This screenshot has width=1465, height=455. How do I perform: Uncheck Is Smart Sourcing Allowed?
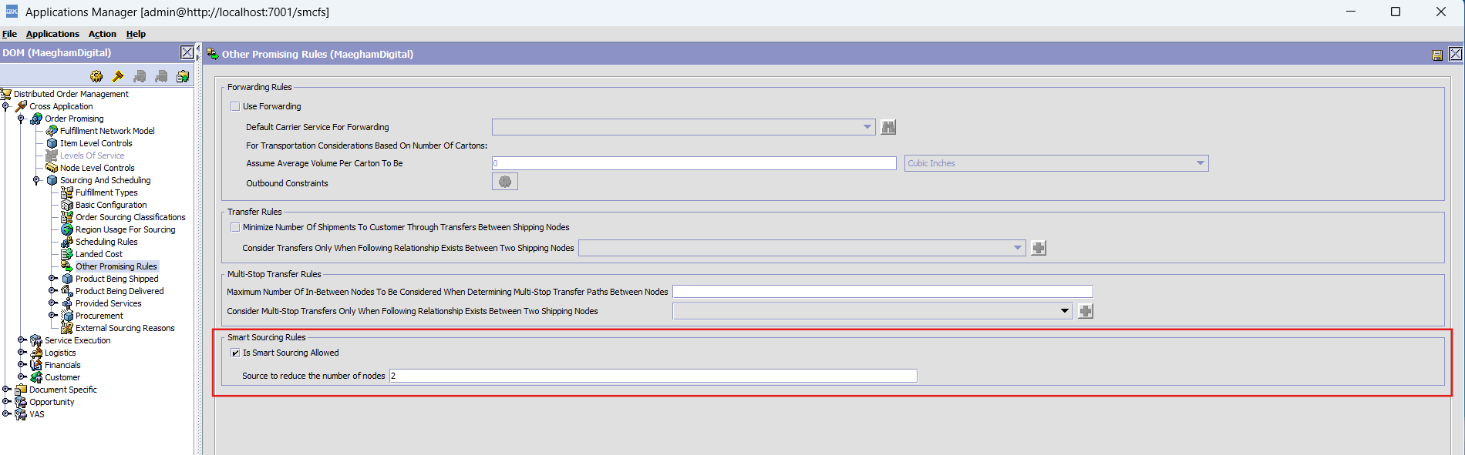(x=235, y=353)
